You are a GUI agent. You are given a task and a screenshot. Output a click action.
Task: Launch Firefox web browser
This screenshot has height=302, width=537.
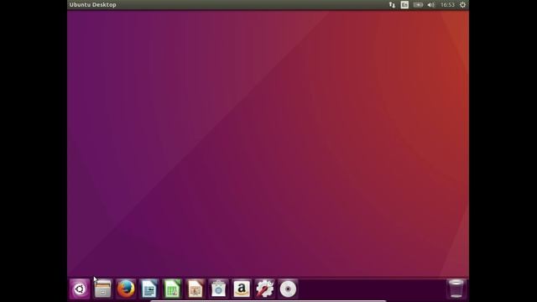pos(126,289)
